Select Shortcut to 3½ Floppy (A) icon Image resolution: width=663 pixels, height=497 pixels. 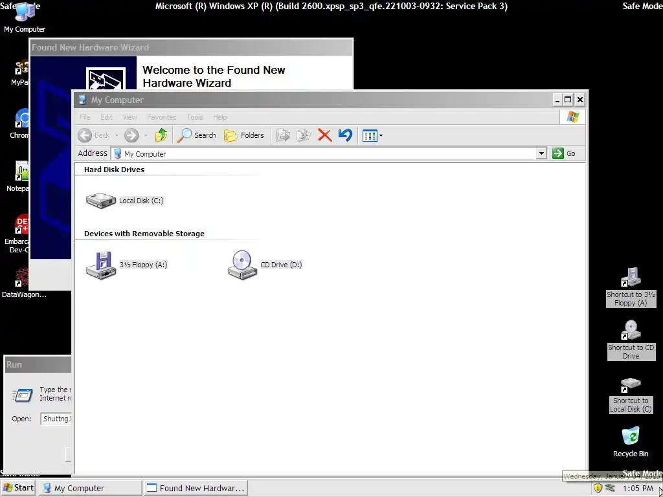[631, 287]
